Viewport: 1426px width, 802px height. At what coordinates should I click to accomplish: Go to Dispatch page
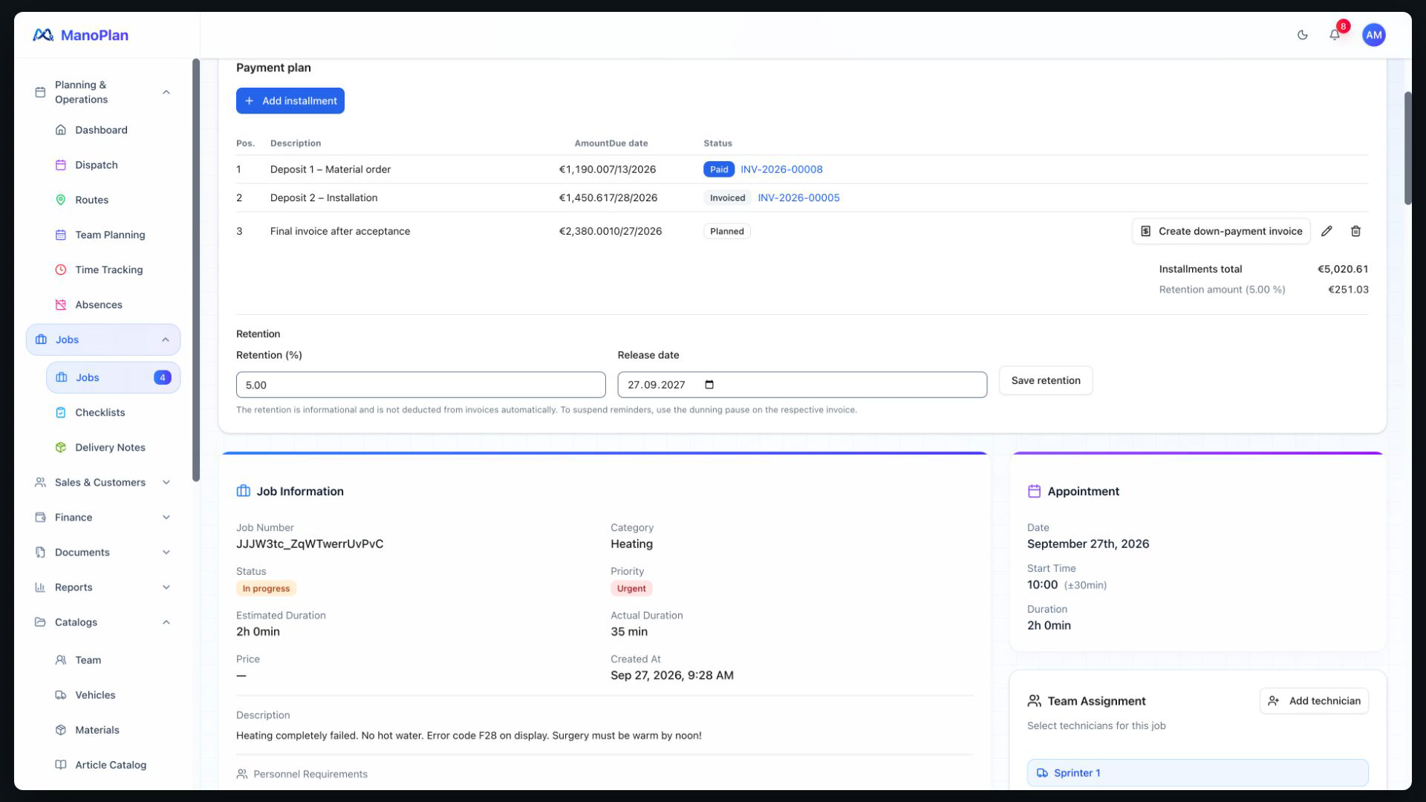pyautogui.click(x=96, y=165)
